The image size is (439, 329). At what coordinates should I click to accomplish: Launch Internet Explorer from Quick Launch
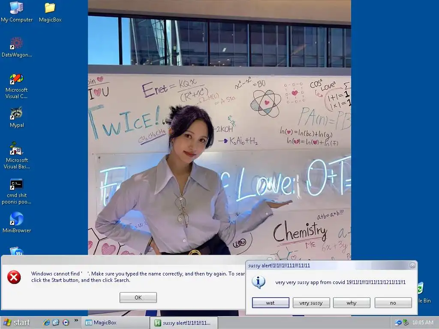click(46, 323)
